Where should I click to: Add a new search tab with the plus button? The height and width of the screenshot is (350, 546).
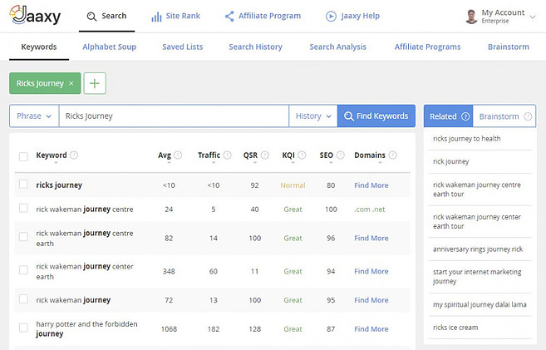click(x=95, y=83)
